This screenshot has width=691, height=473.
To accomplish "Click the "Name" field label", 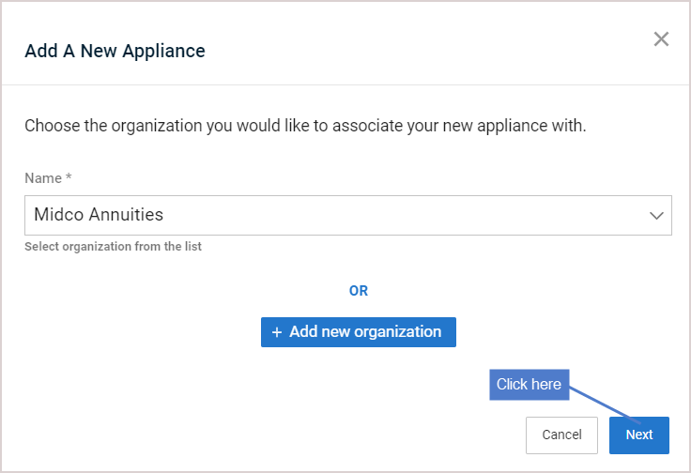I will click(x=43, y=178).
